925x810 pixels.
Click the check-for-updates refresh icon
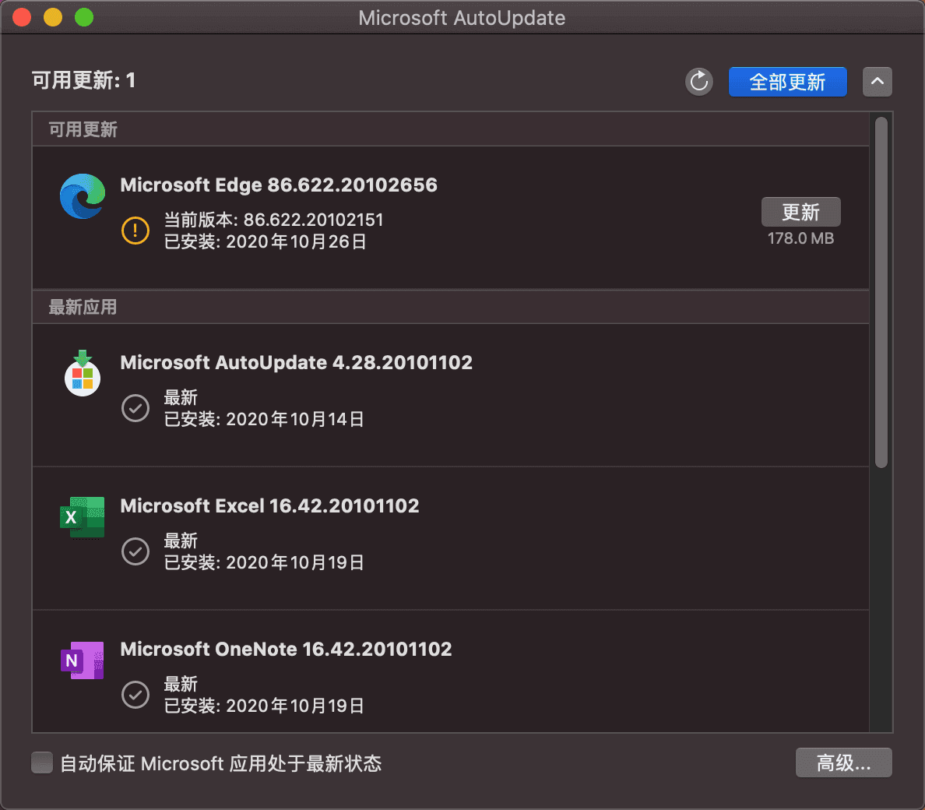coord(698,81)
